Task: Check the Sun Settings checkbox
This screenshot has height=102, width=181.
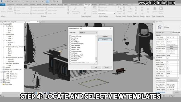Action: click(70, 38)
